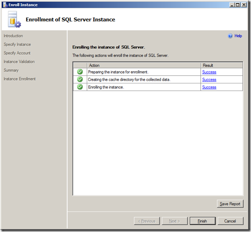Select the Introduction step in sidebar

[13, 36]
